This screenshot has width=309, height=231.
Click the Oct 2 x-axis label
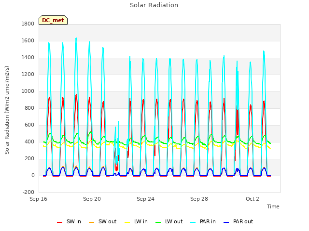[253, 199]
